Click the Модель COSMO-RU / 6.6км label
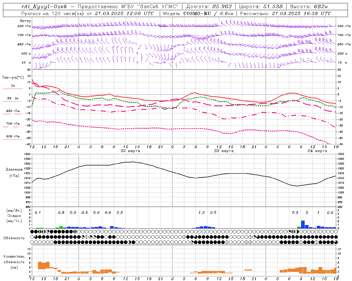 198,13
